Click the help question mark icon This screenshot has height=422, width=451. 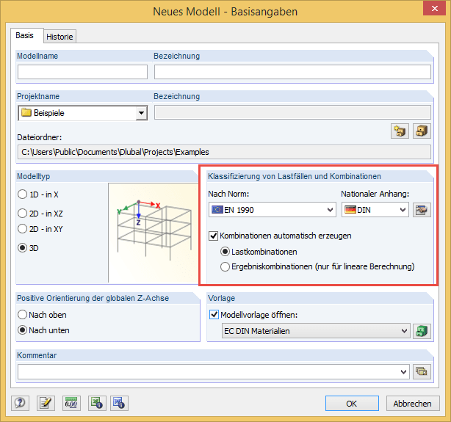point(20,403)
